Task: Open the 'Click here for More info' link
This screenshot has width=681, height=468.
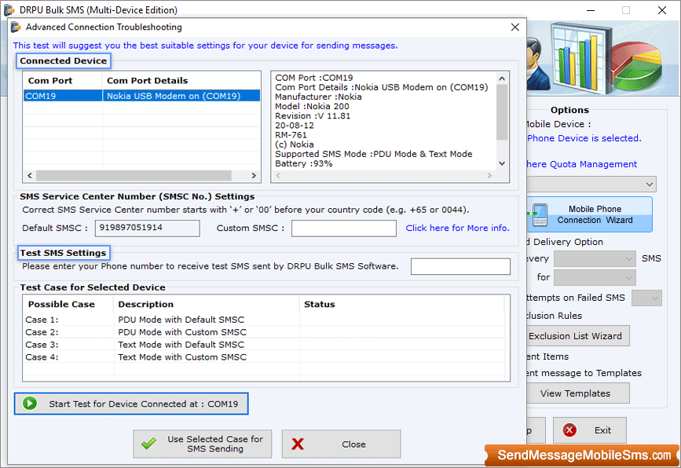Action: pyautogui.click(x=457, y=229)
